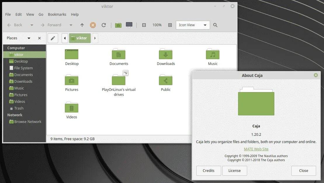Close About Caja with title bar X
This screenshot has width=324, height=183.
click(316, 75)
